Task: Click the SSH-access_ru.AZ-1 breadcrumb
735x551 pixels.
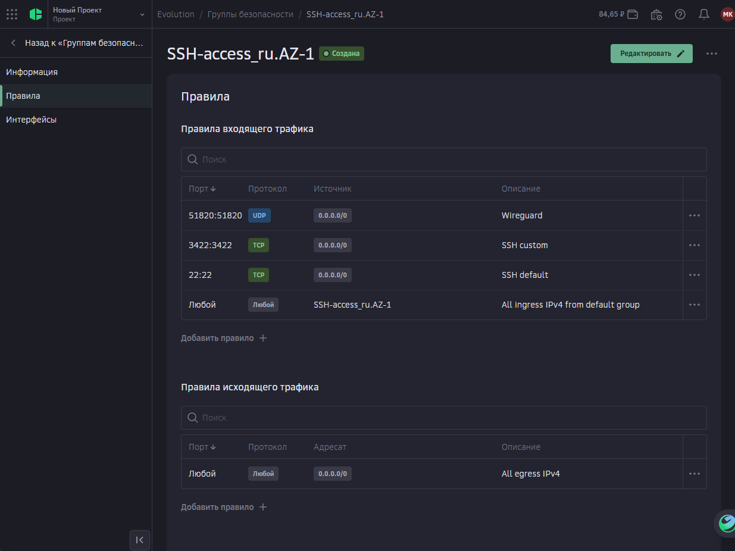Action: click(x=345, y=14)
